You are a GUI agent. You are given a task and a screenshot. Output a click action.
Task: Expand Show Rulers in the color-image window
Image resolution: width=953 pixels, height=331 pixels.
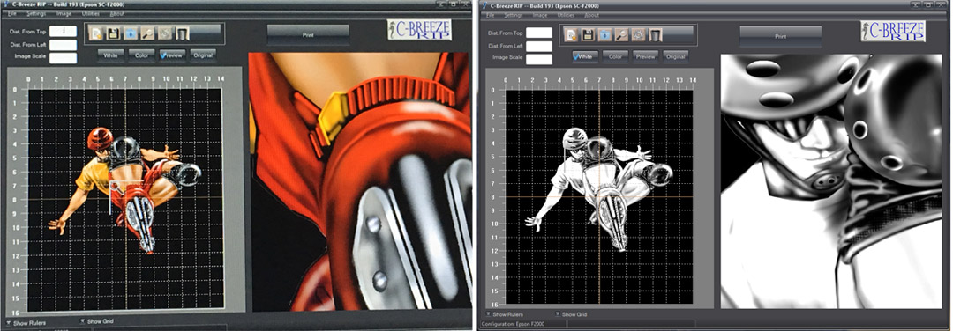click(x=26, y=322)
